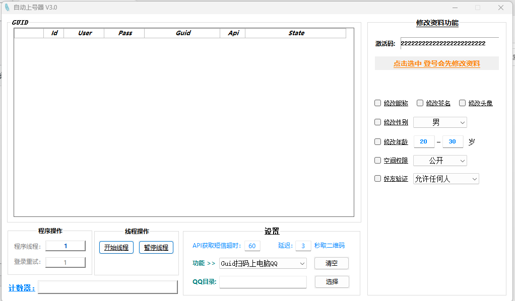Viewport: 515px width, 301px height.
Task: Enable the 修改年龄 checkbox
Action: click(x=377, y=142)
